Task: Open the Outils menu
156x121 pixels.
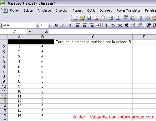Action: tap(91, 10)
